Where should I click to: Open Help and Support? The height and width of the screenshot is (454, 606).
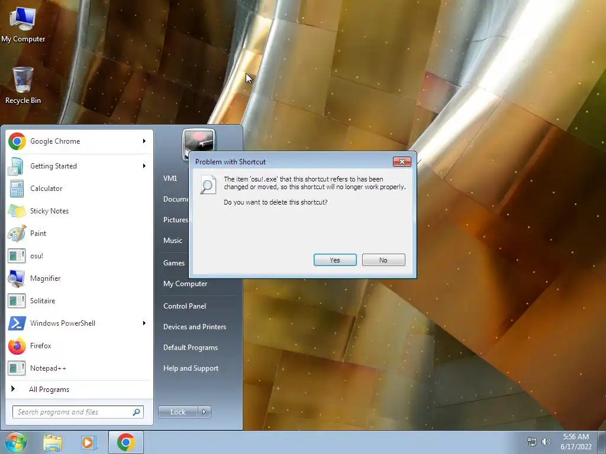coord(191,368)
